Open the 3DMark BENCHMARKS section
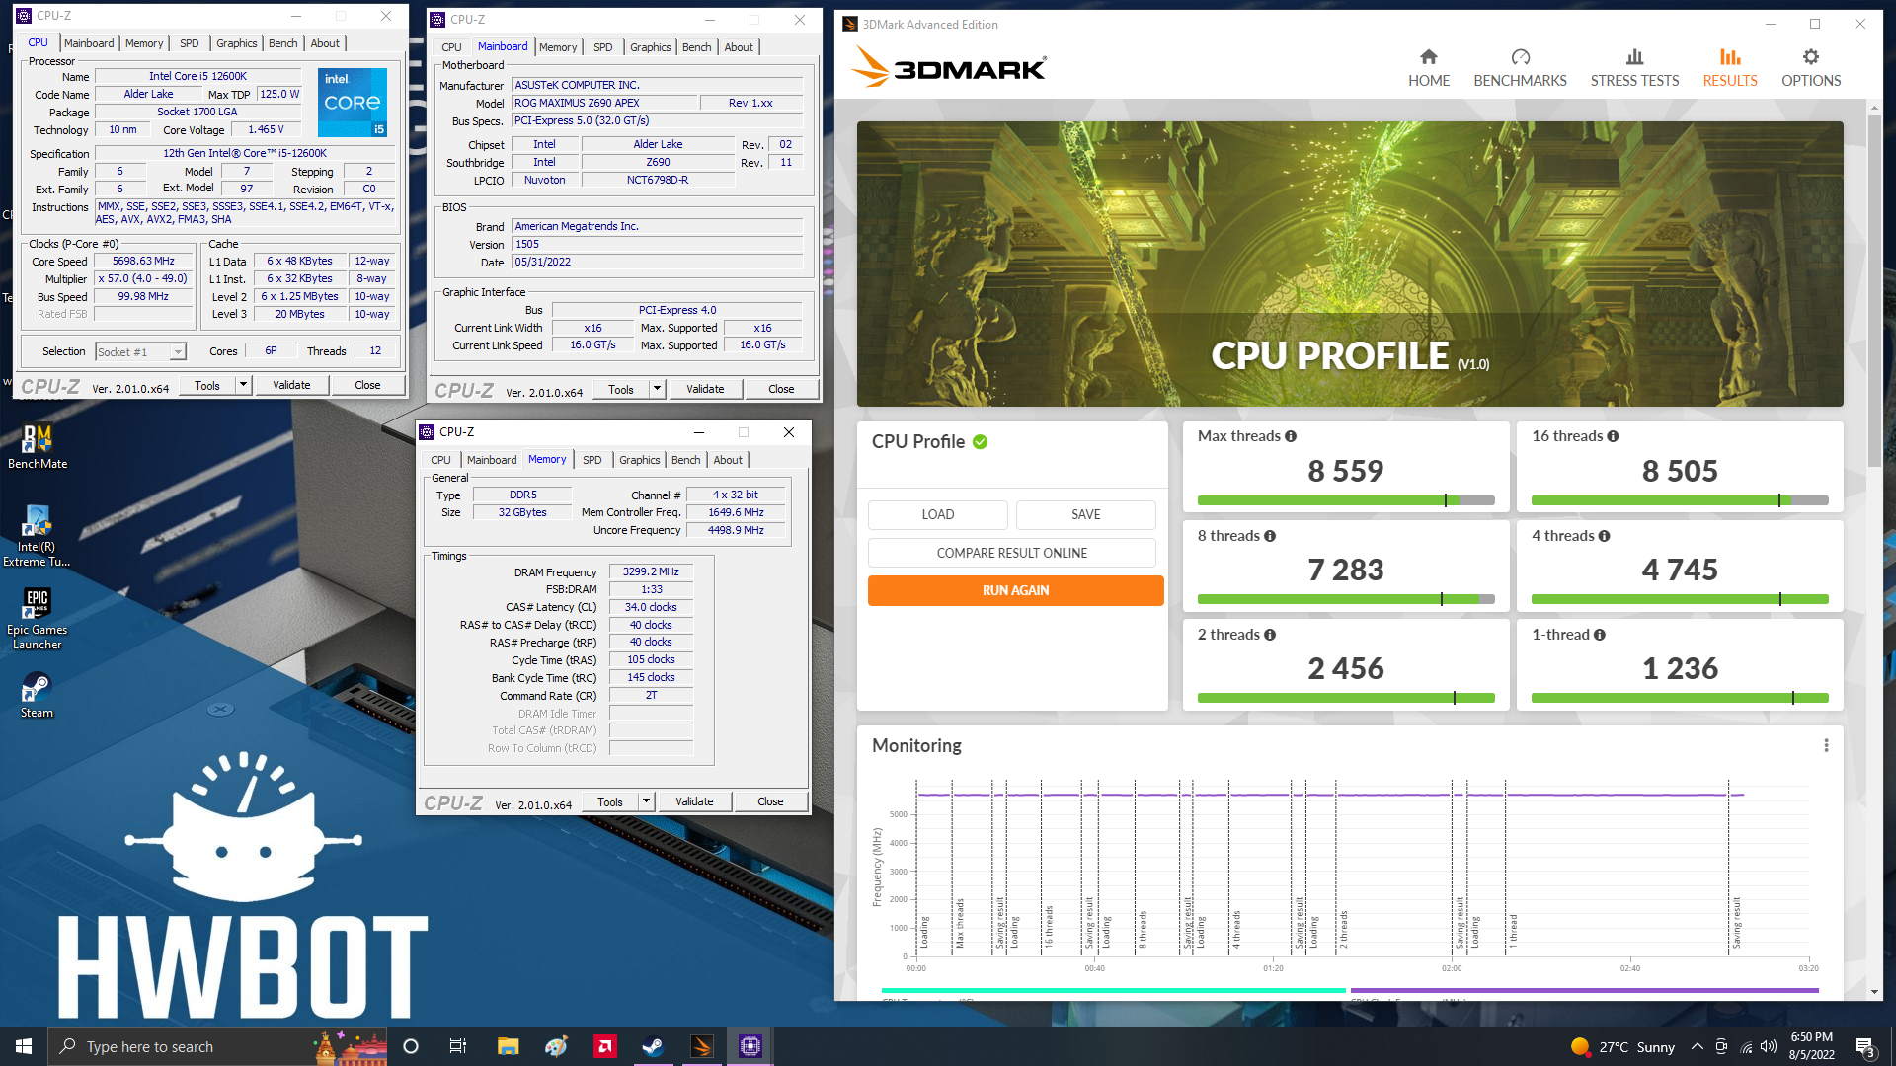 (x=1520, y=68)
